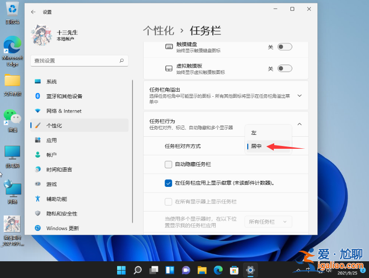Open 蓝牙和其他设备 settings

[79, 96]
